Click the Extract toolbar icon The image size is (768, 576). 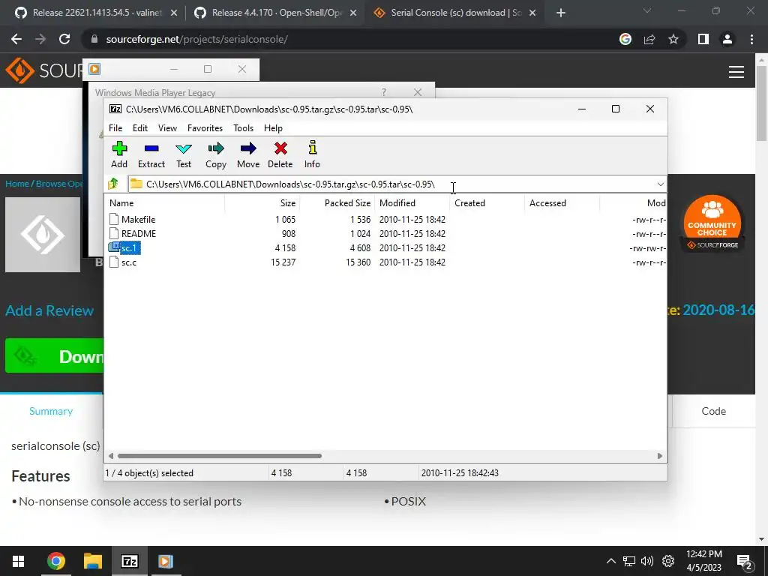(x=151, y=148)
